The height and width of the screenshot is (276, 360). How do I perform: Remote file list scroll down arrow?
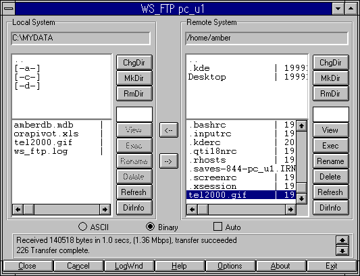pos(301,198)
